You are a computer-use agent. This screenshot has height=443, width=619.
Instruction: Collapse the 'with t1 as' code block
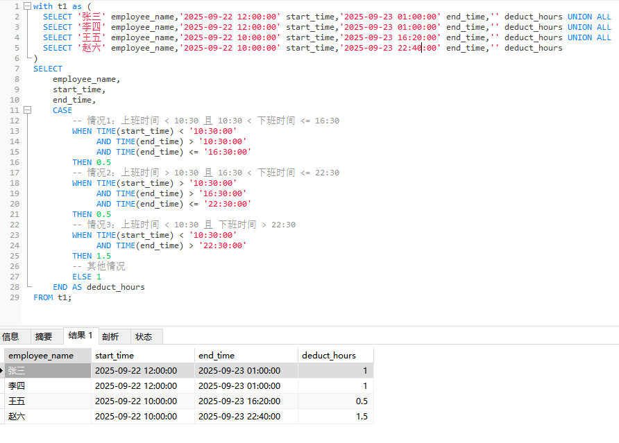click(x=27, y=6)
